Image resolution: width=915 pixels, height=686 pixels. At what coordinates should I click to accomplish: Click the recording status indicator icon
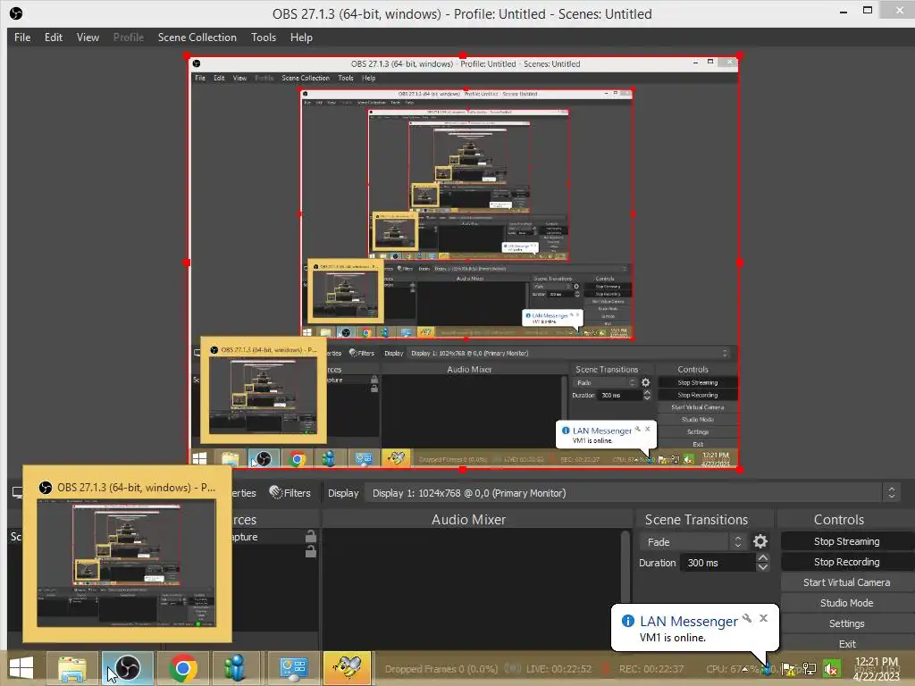(607, 668)
